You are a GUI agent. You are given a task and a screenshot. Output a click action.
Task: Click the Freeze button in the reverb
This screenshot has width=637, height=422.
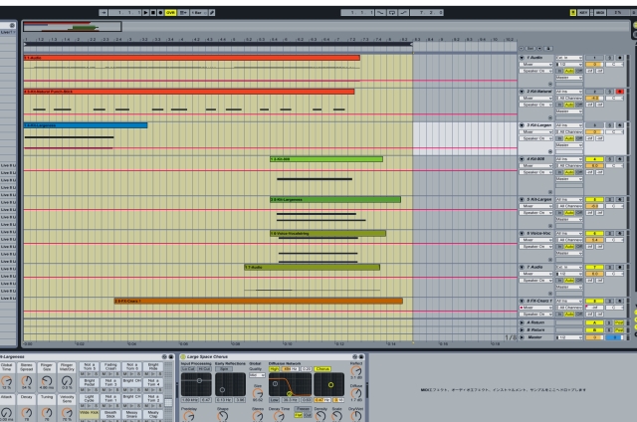[x=303, y=408]
